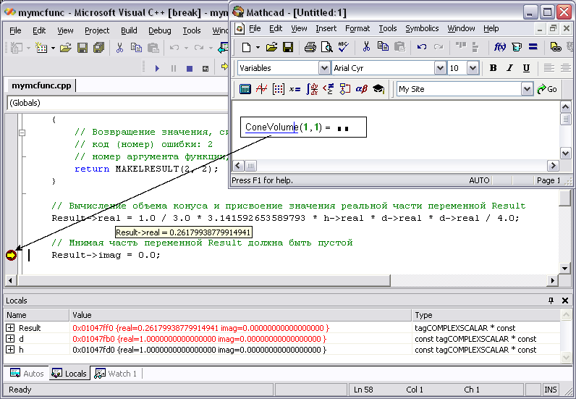Open the Variables style dropdown in Mathcad

[324, 68]
